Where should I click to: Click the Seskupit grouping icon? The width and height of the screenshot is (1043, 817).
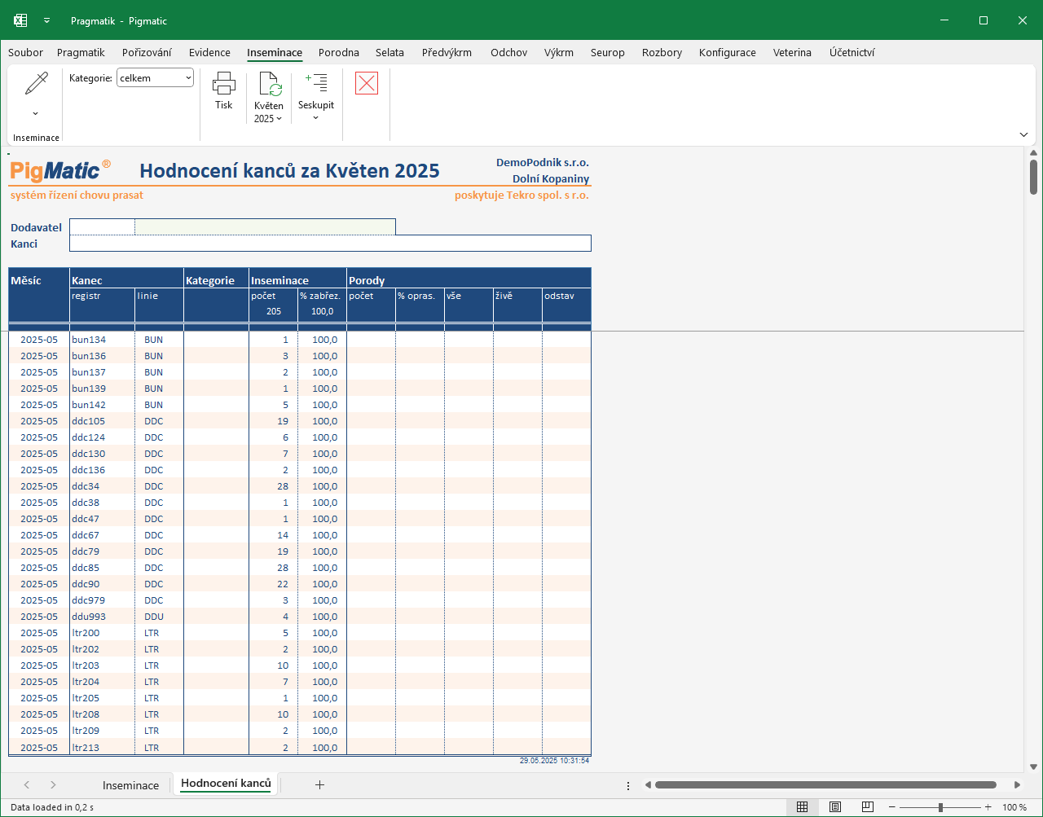pos(316,82)
